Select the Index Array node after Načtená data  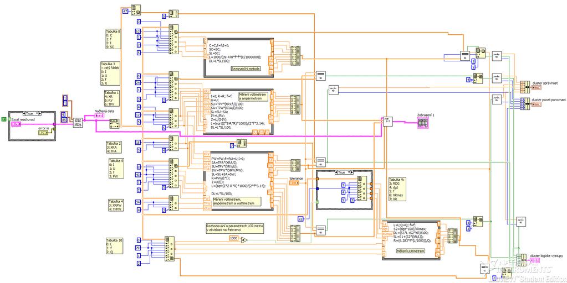click(x=115, y=123)
